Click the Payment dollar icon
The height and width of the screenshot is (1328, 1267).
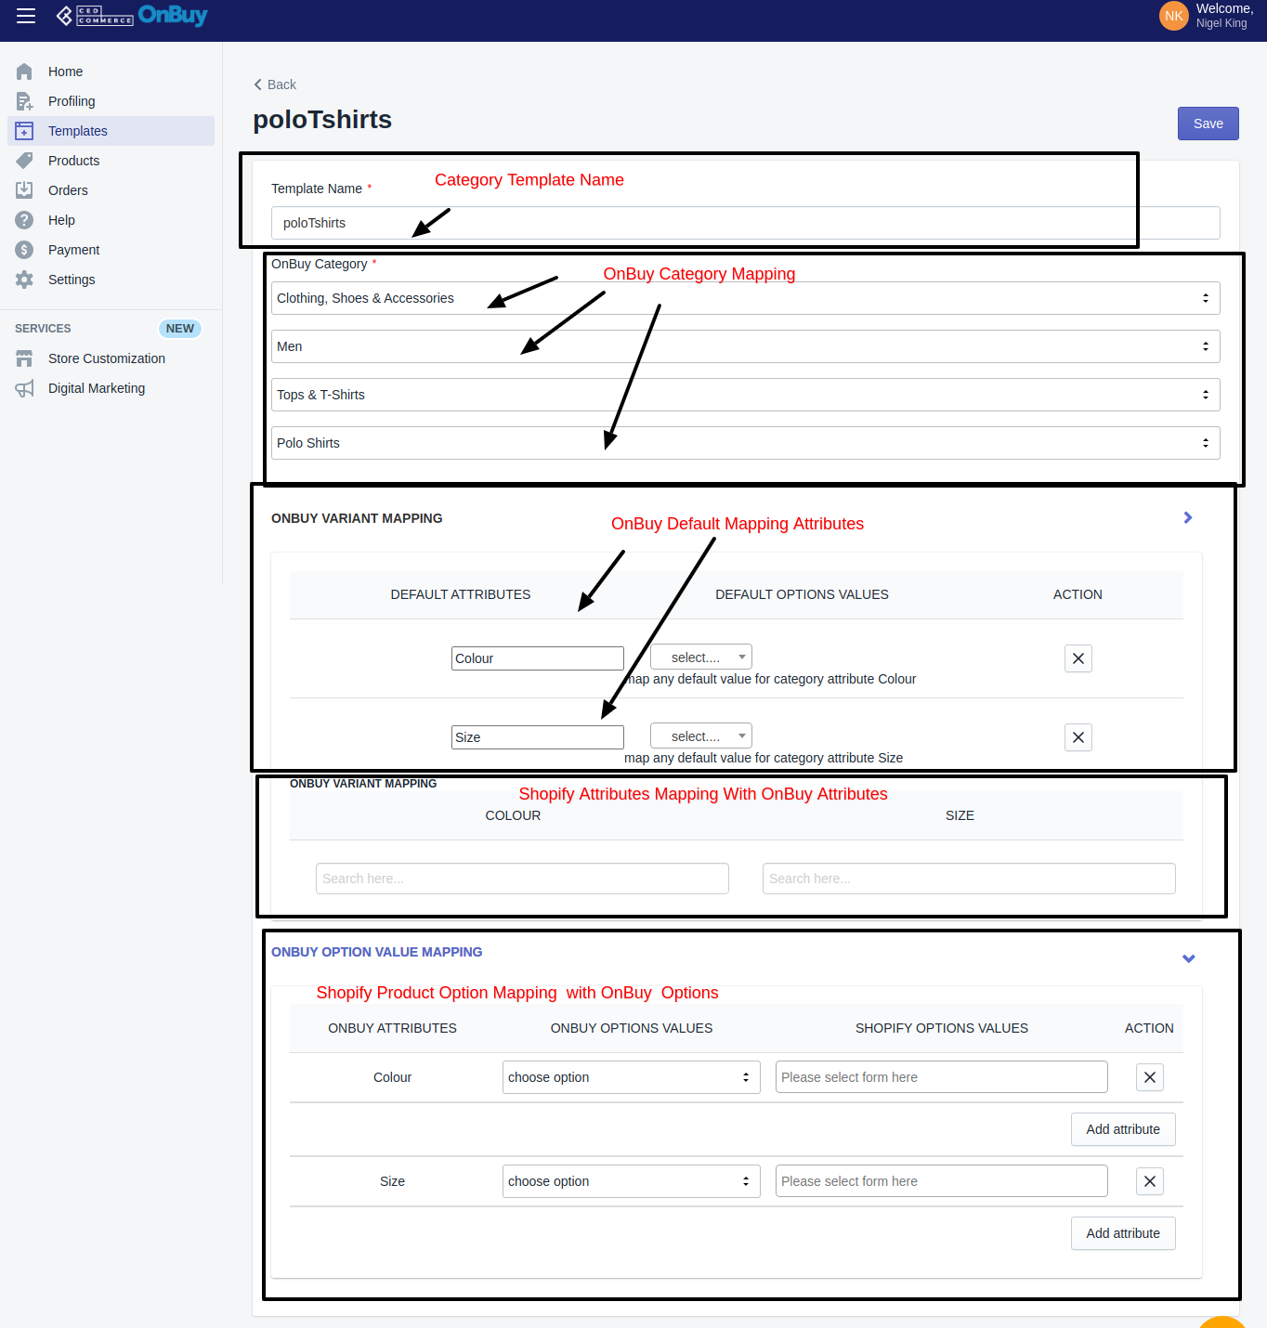pos(24,250)
